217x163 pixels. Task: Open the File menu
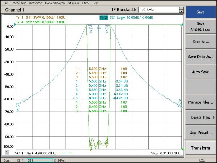tap(6, 3)
